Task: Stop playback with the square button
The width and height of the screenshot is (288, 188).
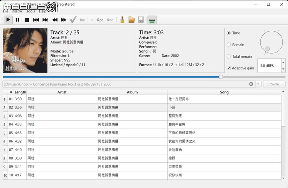Action: (27, 20)
